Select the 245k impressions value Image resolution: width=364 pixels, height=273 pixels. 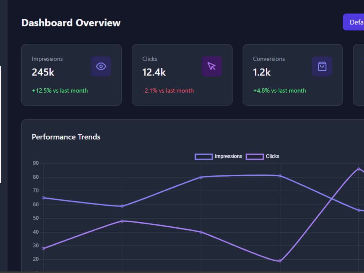pos(43,72)
